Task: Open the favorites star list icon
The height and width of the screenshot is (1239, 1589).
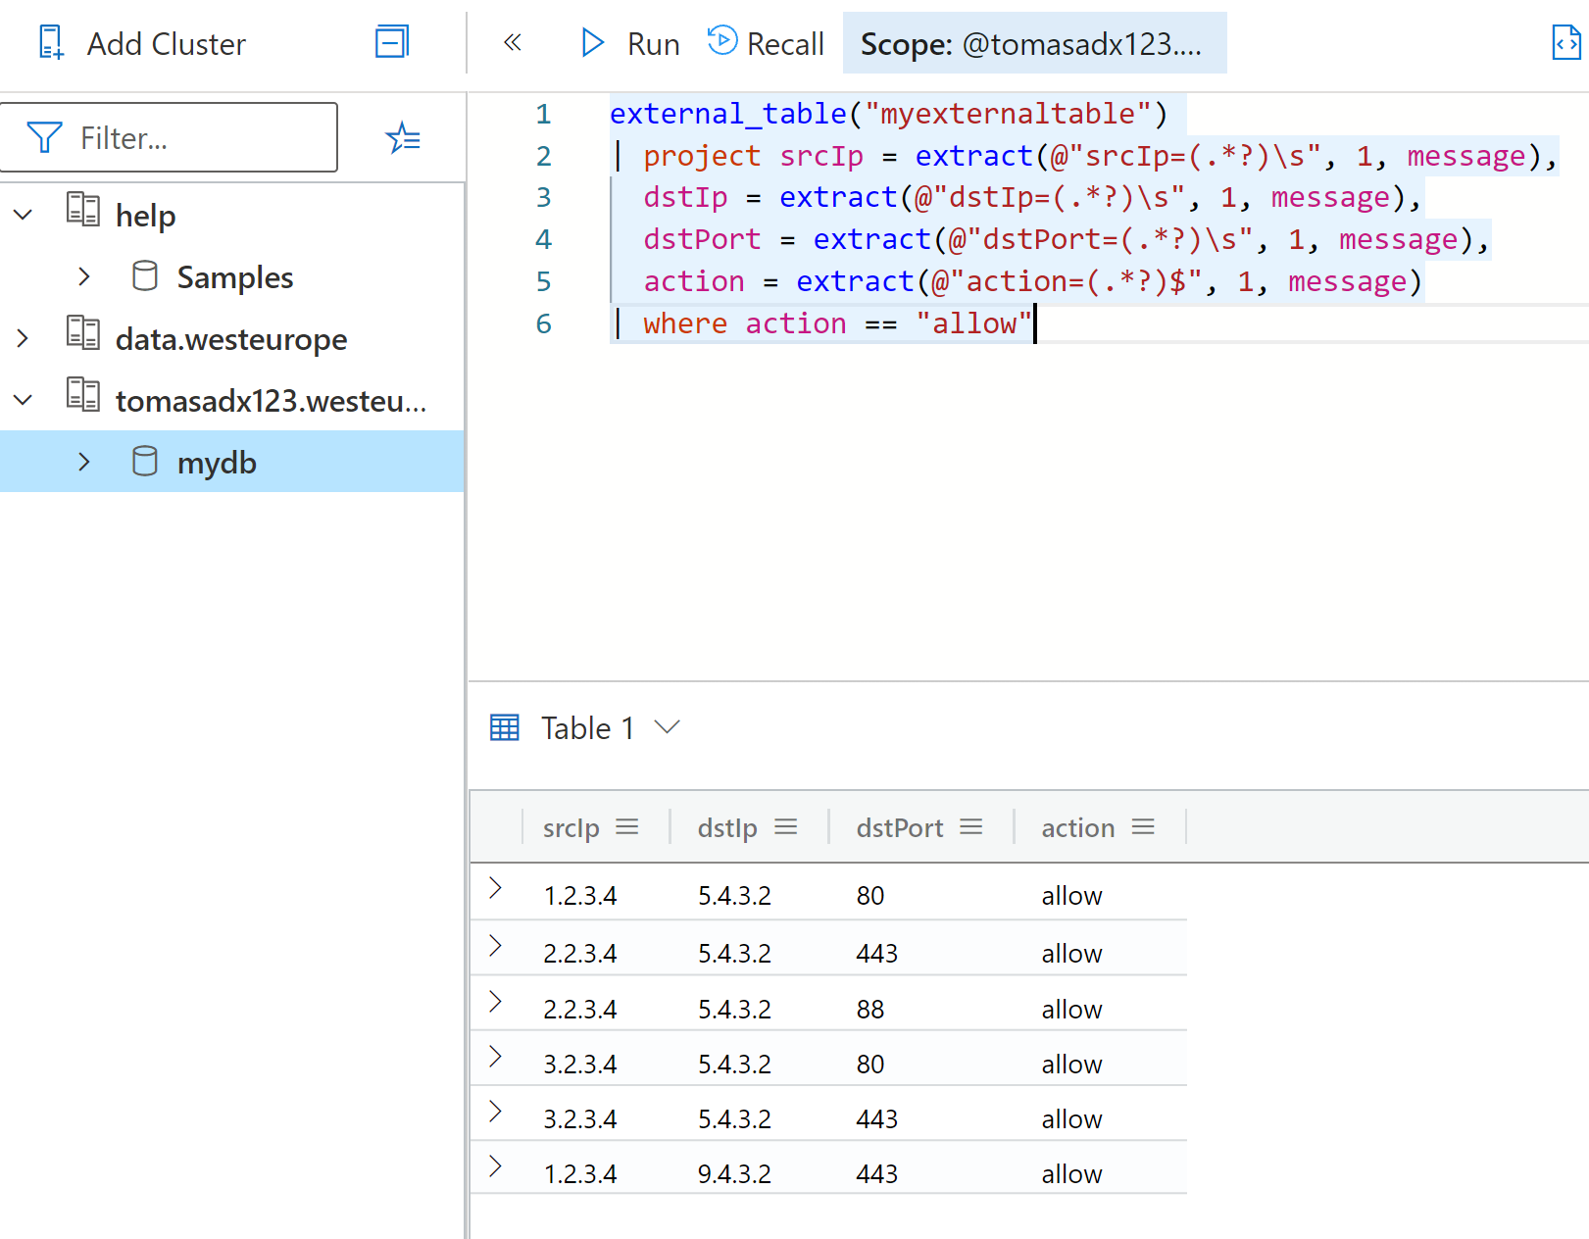Action: pyautogui.click(x=403, y=138)
